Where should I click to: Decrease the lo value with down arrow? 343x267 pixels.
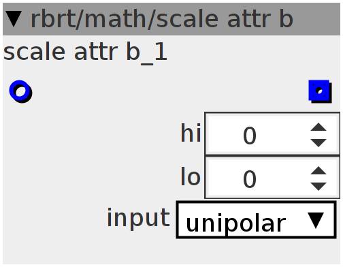[318, 187]
